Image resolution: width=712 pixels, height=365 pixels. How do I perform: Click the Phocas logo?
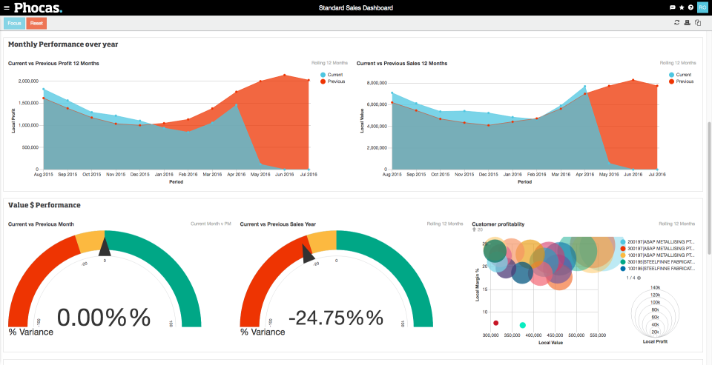point(38,7)
